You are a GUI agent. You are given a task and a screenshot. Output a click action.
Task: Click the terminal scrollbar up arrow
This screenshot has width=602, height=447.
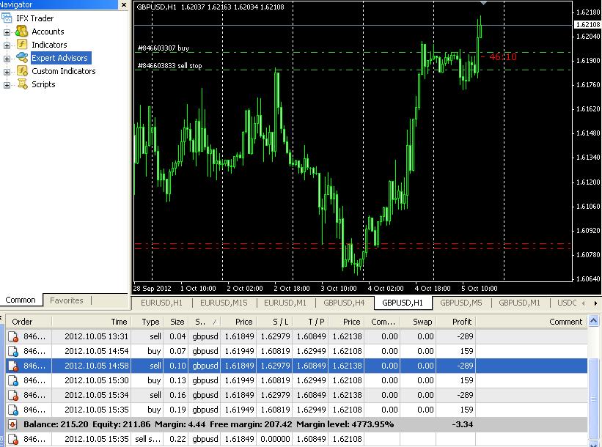(x=593, y=320)
